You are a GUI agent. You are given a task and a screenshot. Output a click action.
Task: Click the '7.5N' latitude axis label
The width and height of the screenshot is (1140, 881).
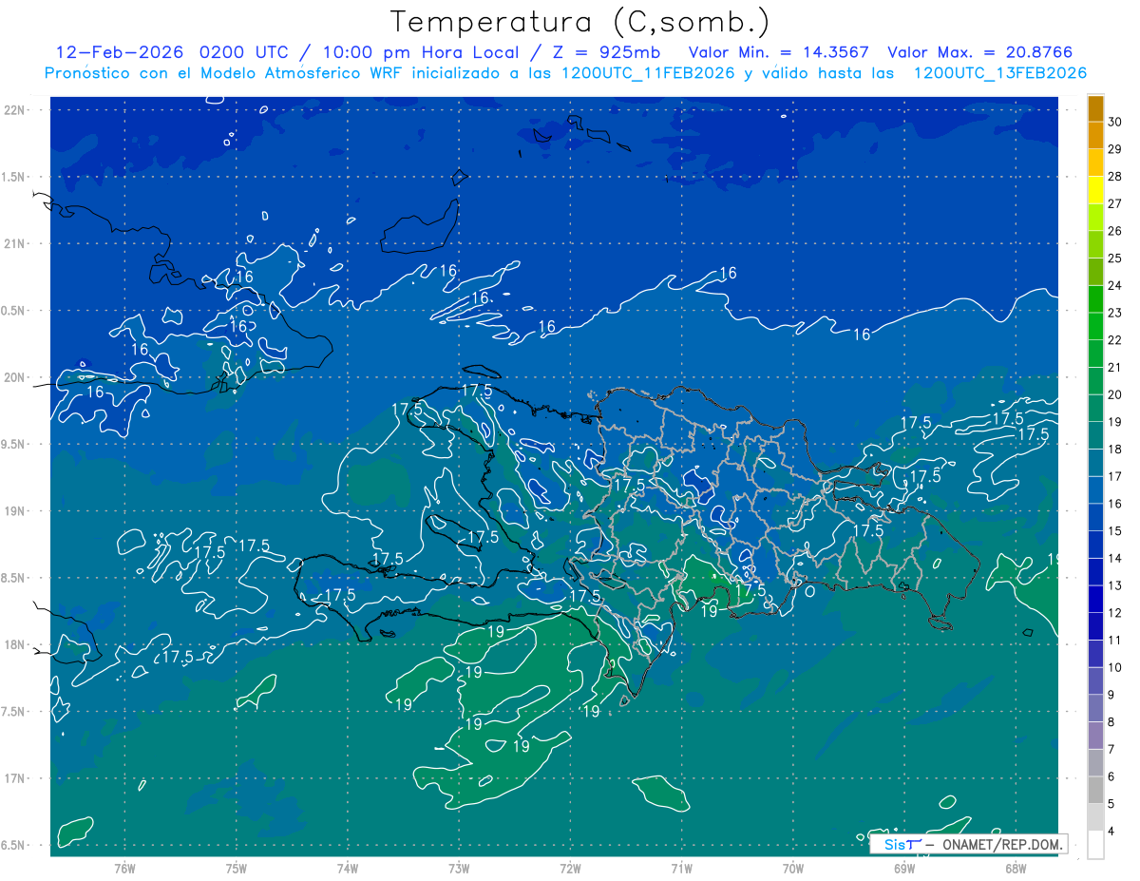14,712
